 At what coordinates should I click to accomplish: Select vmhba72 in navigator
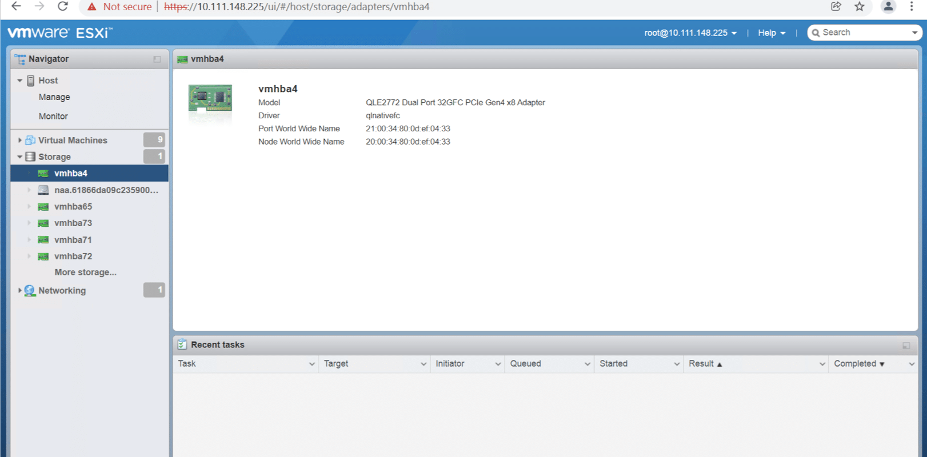point(73,256)
